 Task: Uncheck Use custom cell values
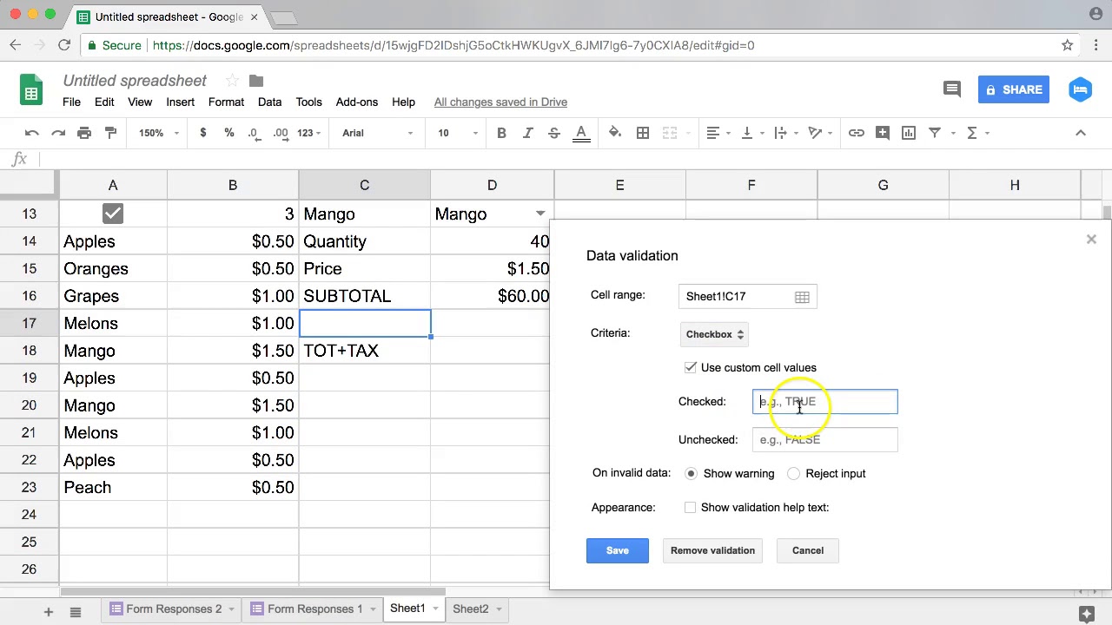691,367
